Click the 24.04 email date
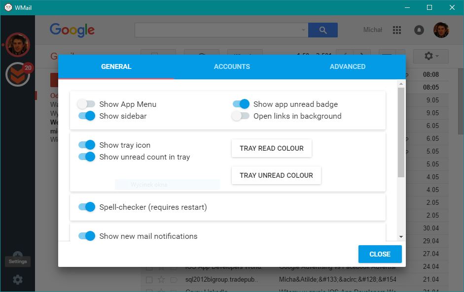The width and height of the screenshot is (464, 292). [431, 266]
